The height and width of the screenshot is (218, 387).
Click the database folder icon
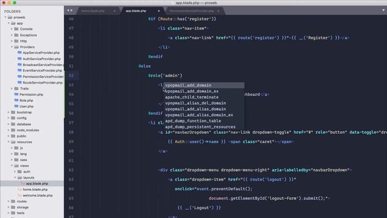[x=13, y=124]
